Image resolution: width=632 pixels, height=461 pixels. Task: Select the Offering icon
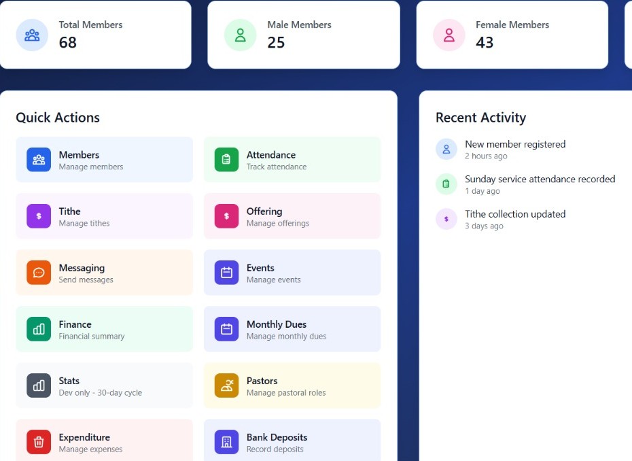pos(226,216)
